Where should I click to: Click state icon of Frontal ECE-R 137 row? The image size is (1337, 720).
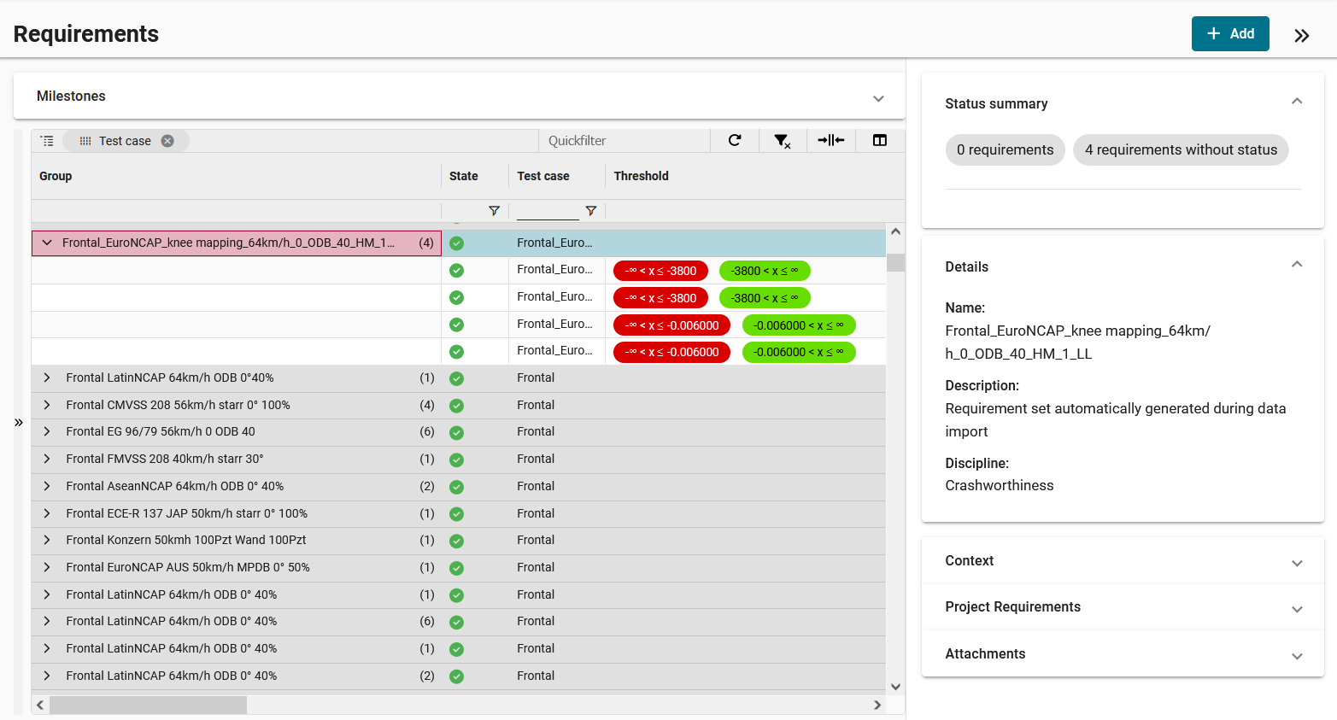[x=456, y=514]
